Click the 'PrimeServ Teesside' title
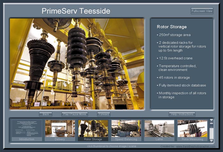Screen dimensions: 223x152 (76, 11)
